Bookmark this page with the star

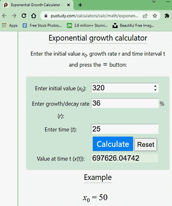click(155, 16)
